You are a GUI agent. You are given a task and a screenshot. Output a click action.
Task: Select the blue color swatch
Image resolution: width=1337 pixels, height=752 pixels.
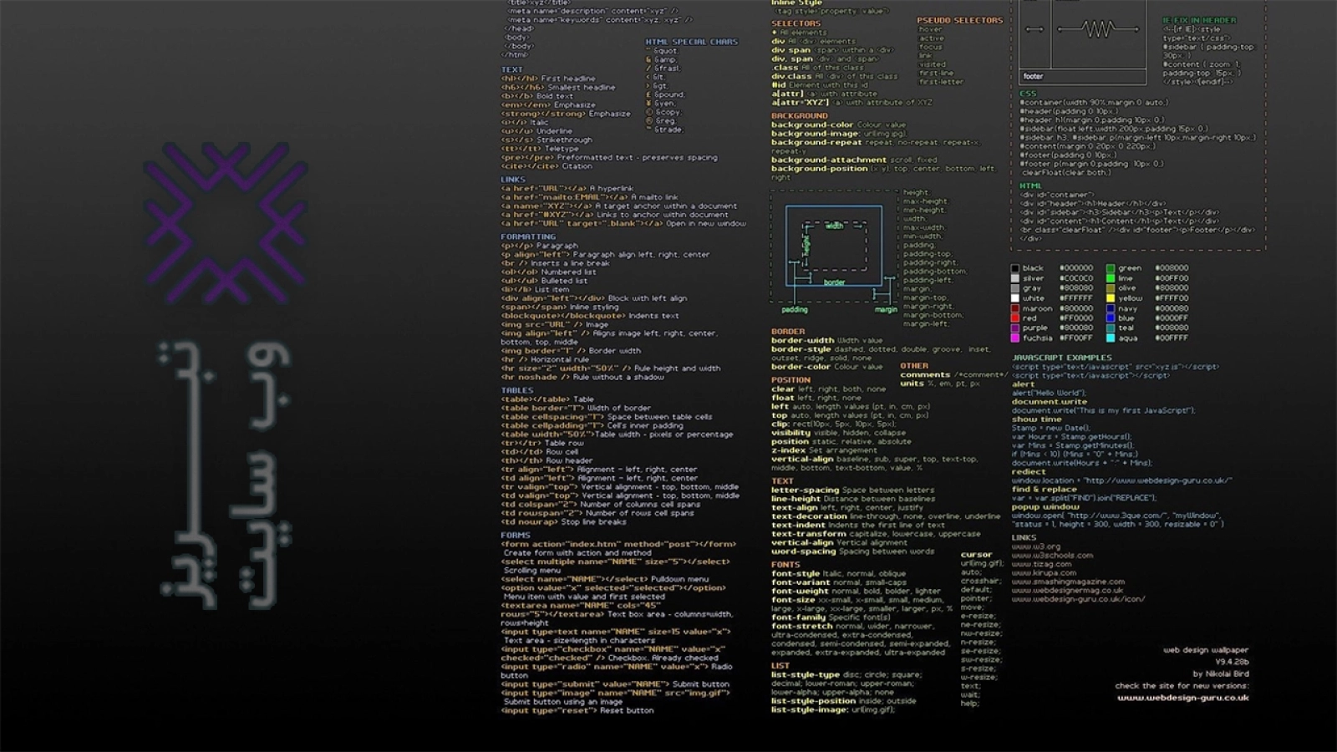point(1111,318)
